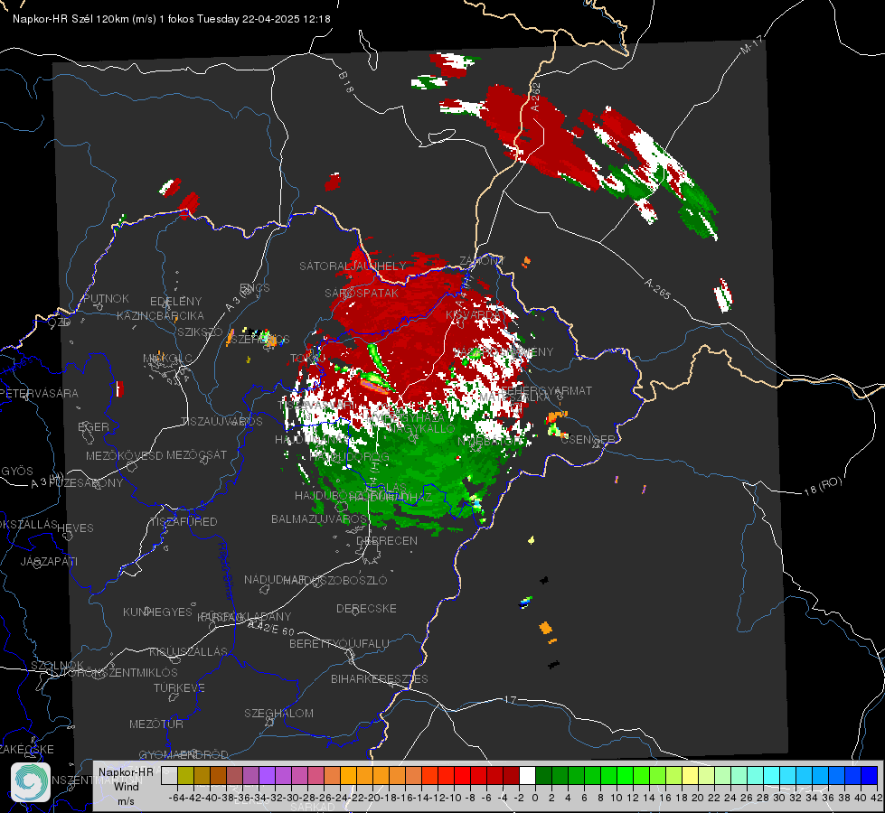885x813 pixels.
Task: Click the HEVES town label
Action: 75,528
